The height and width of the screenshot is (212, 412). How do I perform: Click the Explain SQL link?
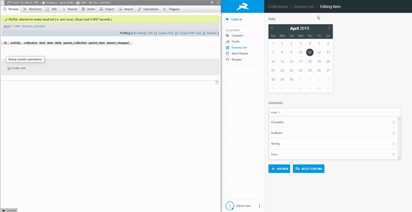[166, 33]
